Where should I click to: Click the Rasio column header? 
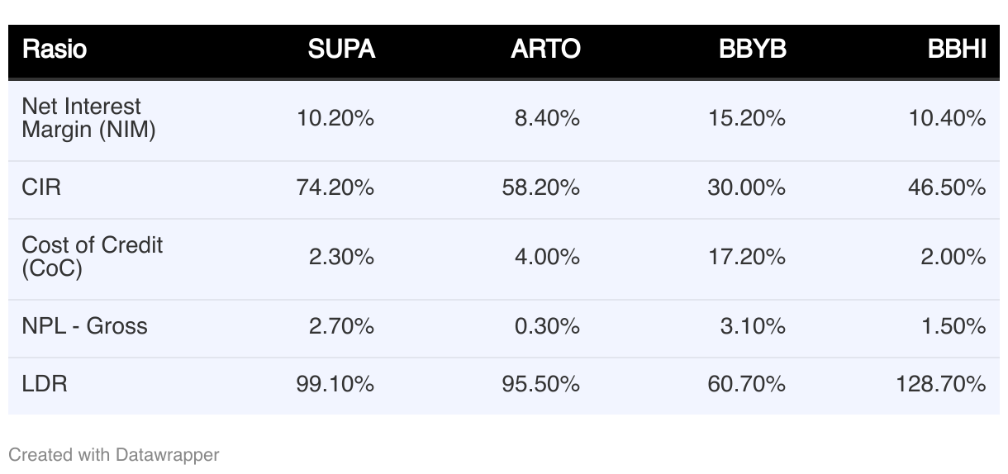click(x=54, y=50)
